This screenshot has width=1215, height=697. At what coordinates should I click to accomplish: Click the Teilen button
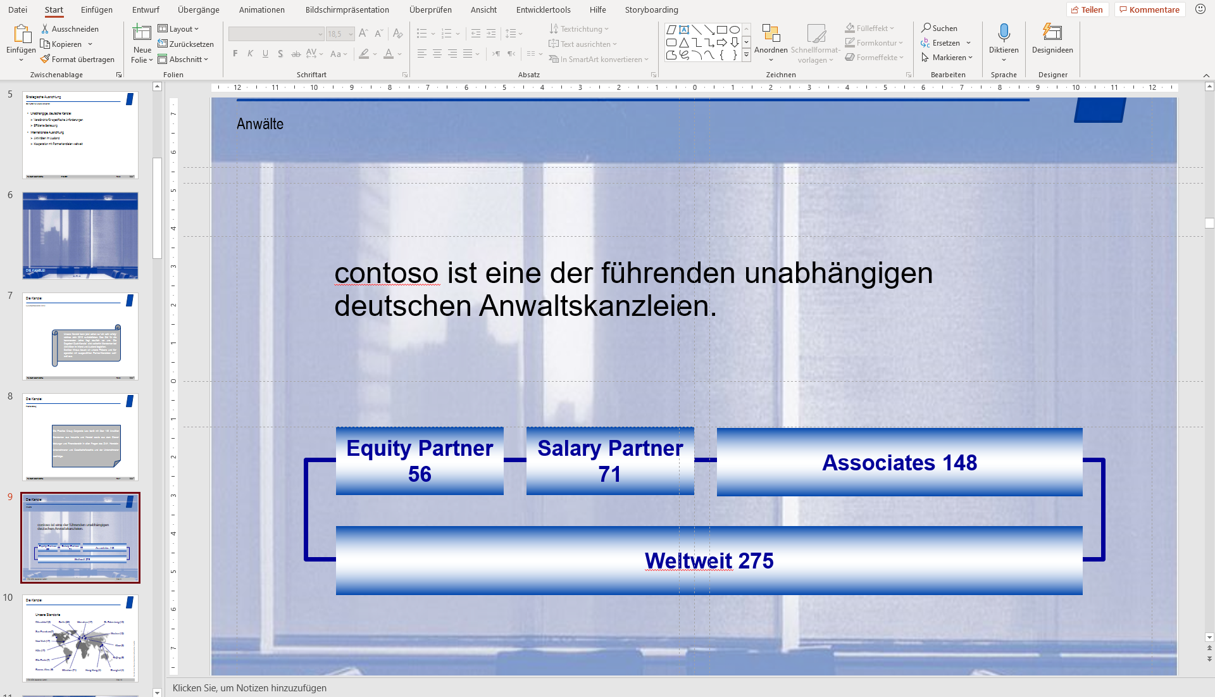click(1088, 9)
